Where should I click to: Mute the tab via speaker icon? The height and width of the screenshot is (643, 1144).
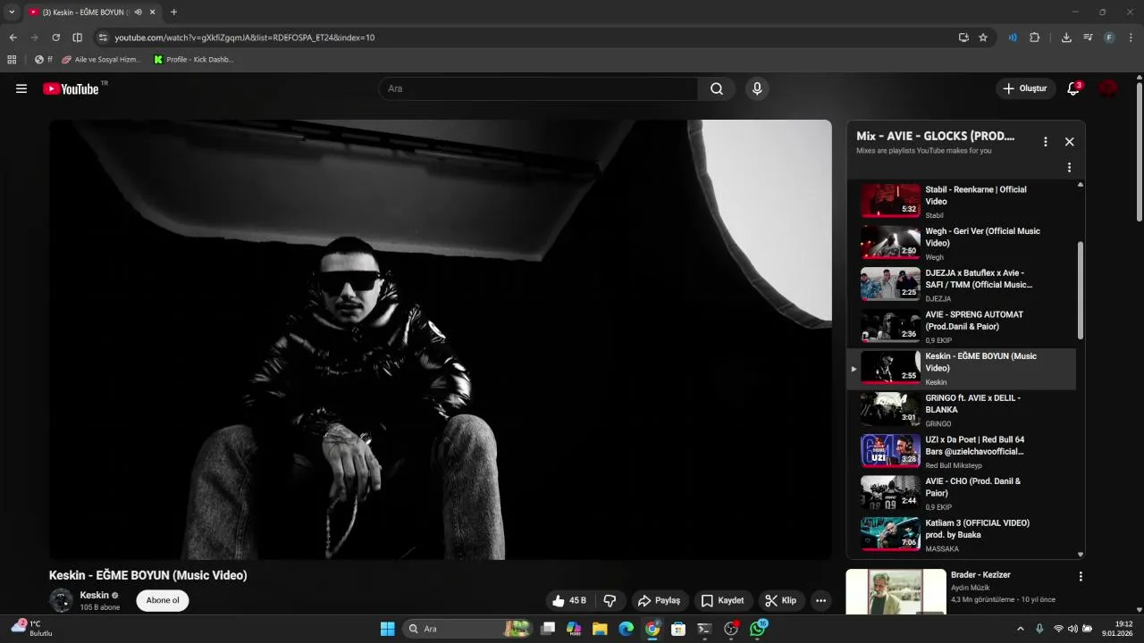(139, 13)
